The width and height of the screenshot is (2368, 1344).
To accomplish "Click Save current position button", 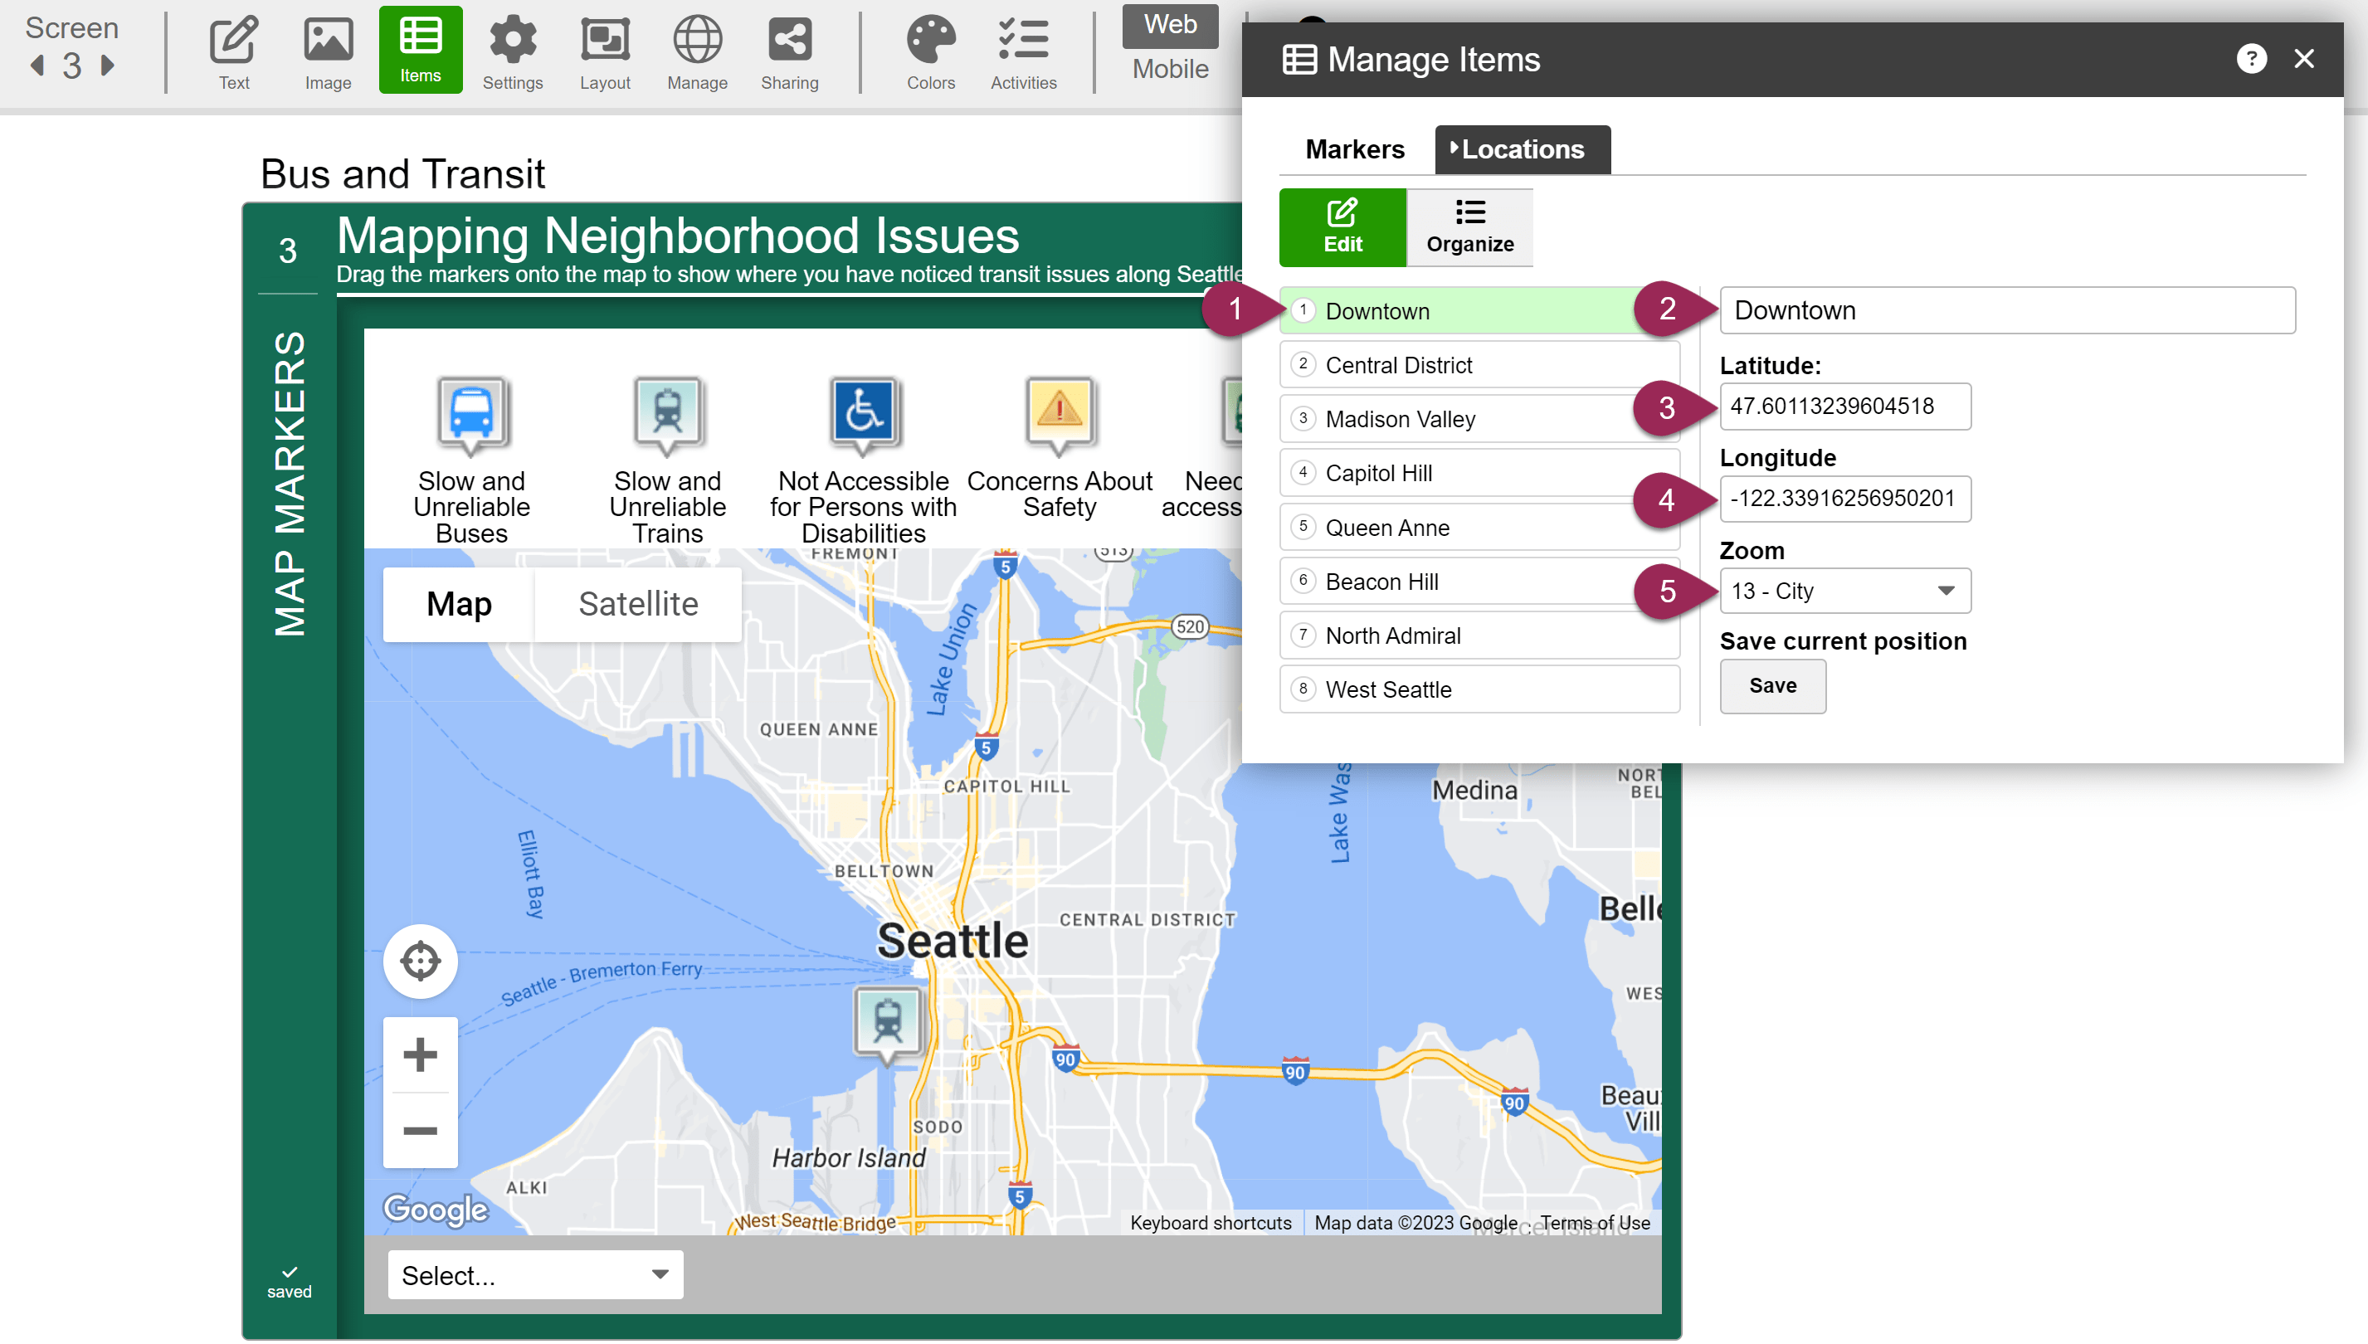I will 1771,686.
